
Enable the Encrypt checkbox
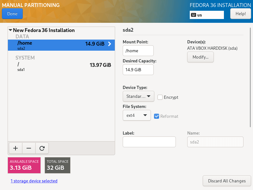click(160, 97)
